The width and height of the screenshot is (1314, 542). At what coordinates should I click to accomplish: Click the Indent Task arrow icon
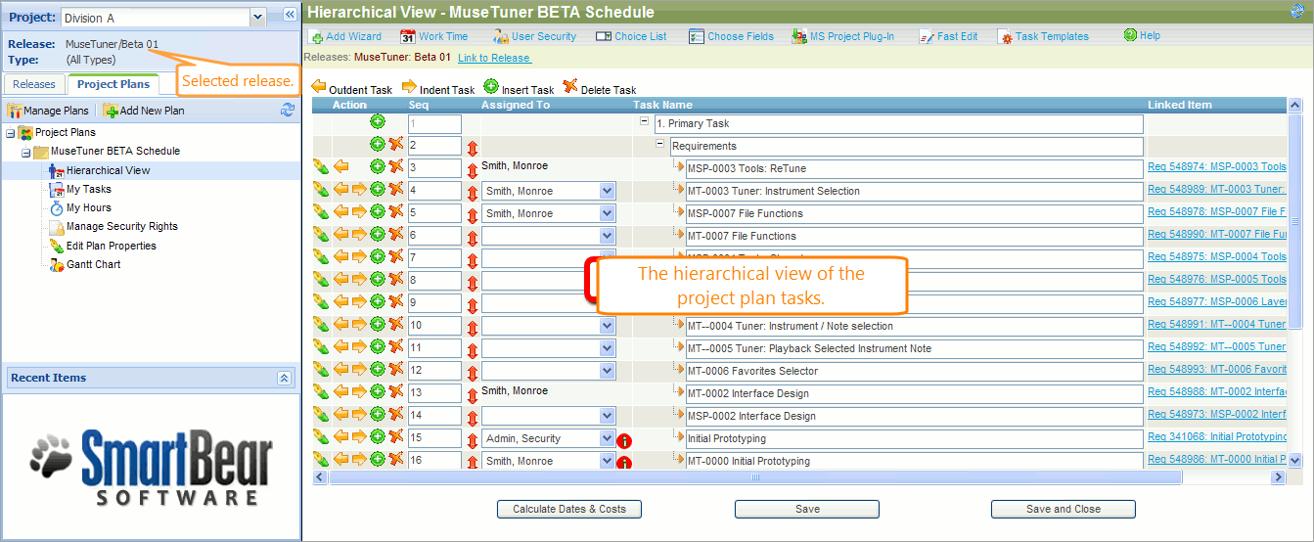[409, 87]
